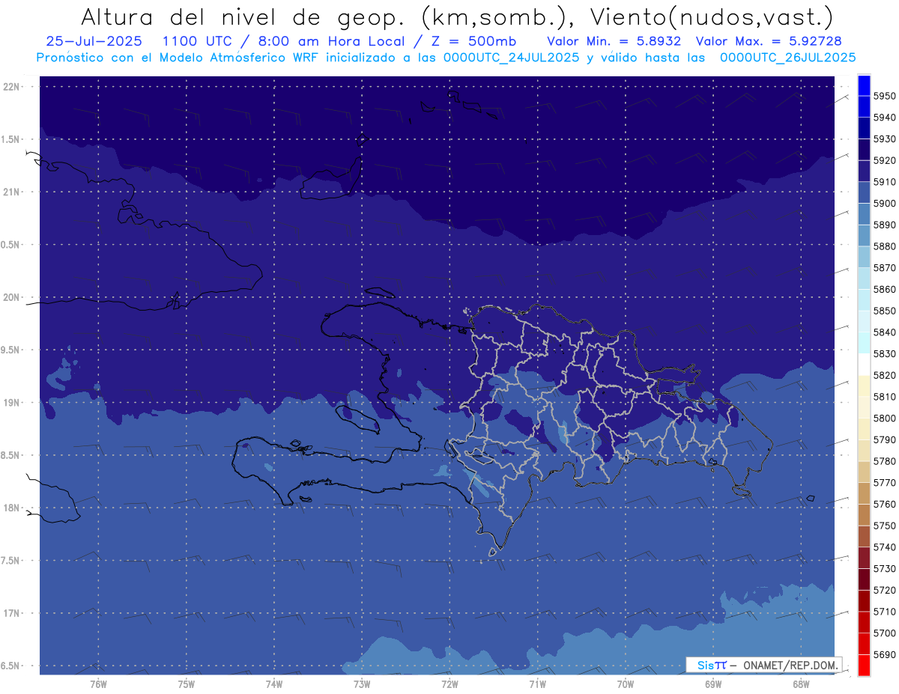
Task: Click the 5850 value on the color scale
Action: click(885, 311)
